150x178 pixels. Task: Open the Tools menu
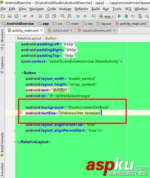(117, 9)
